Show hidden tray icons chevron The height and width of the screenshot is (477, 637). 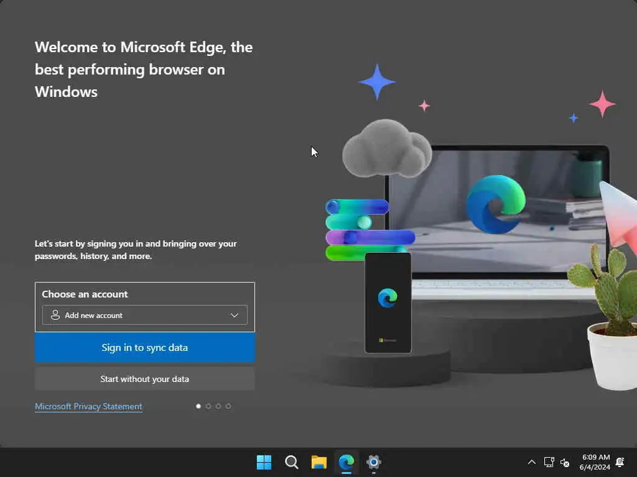(x=531, y=462)
